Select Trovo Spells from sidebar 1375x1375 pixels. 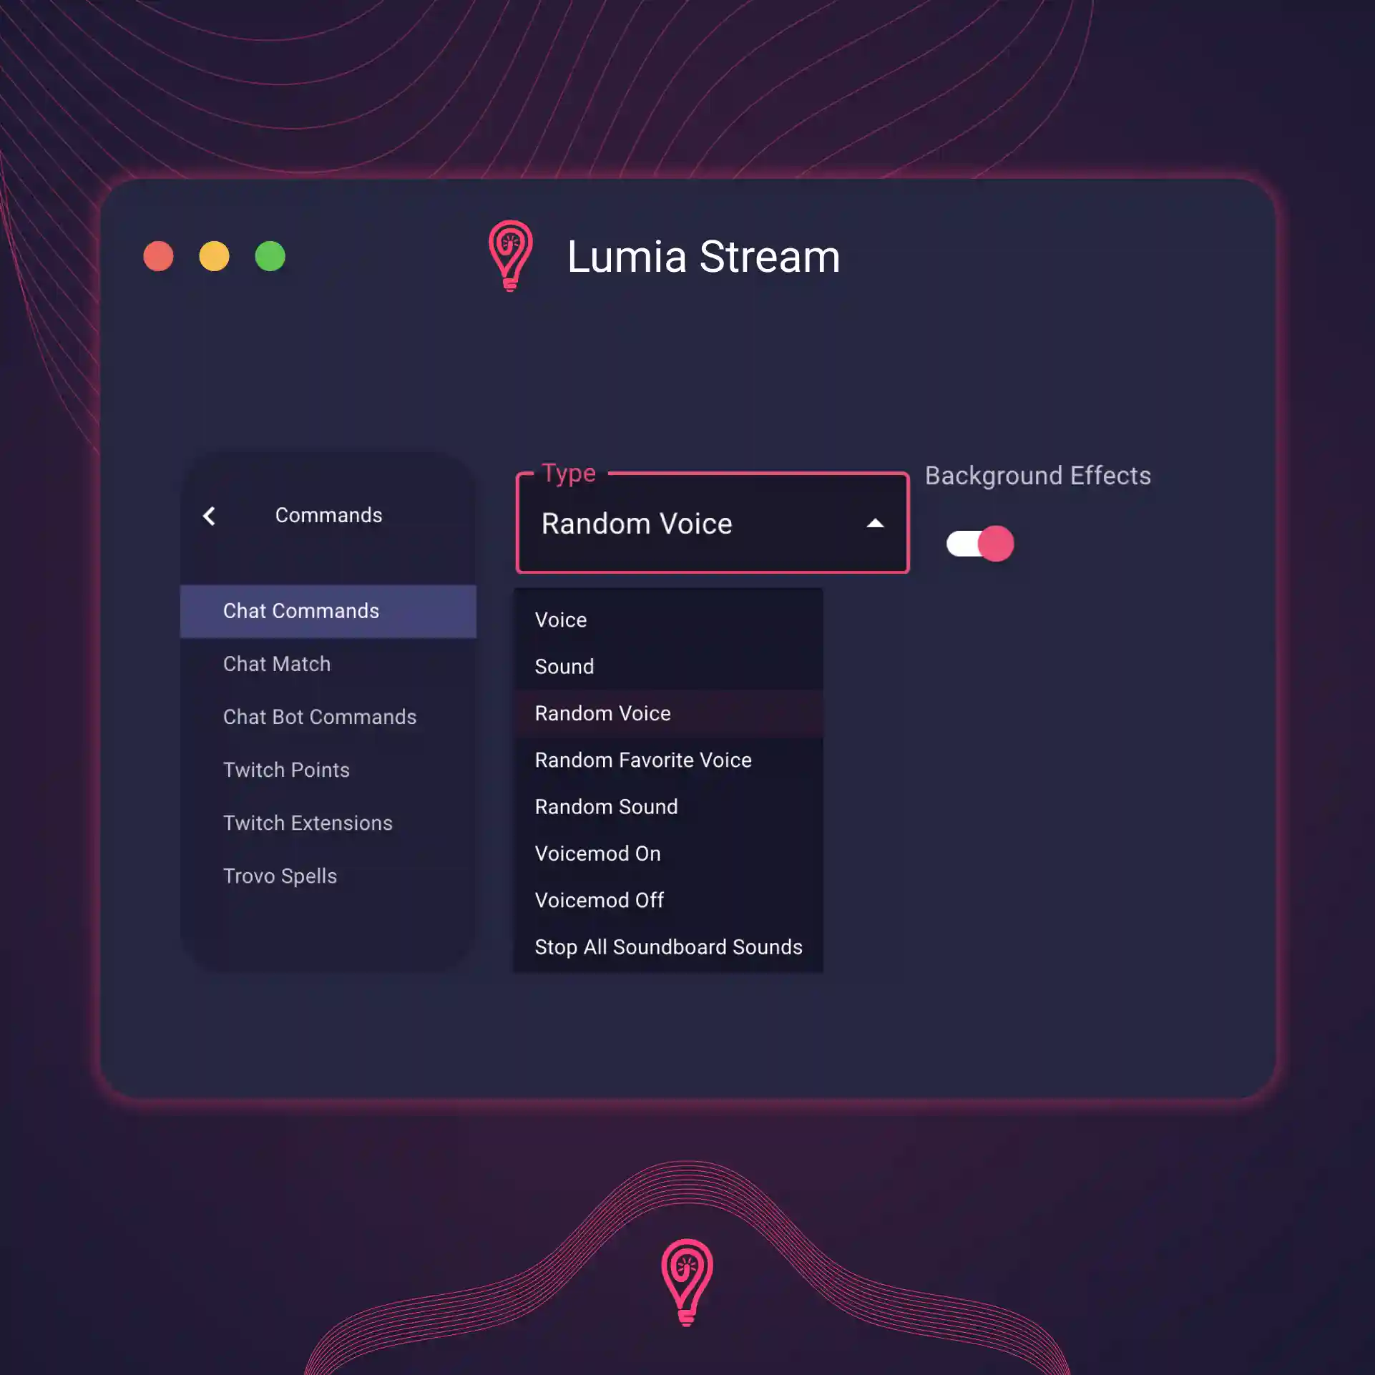point(280,875)
